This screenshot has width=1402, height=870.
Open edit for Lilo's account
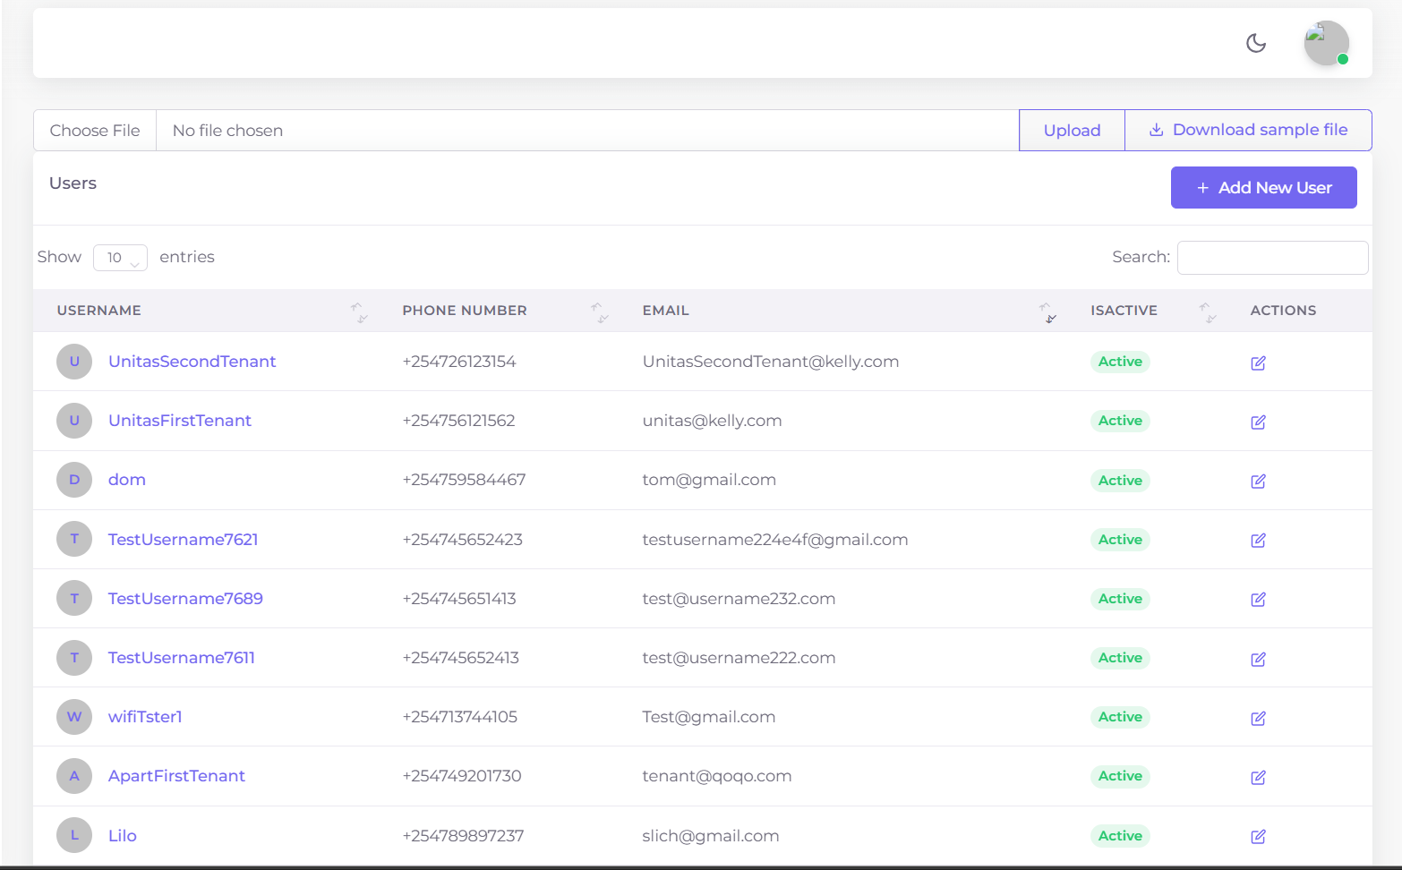click(1258, 837)
